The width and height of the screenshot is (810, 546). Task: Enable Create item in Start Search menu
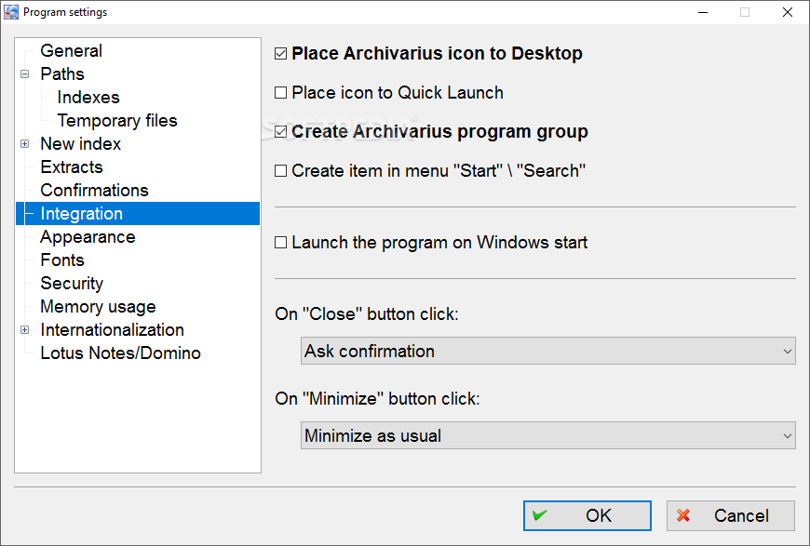tap(280, 171)
